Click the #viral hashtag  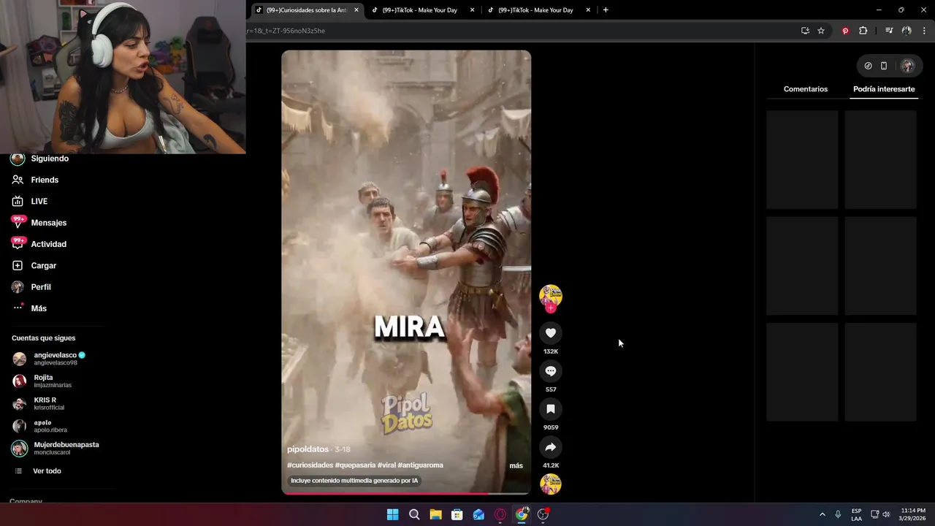coord(386,465)
